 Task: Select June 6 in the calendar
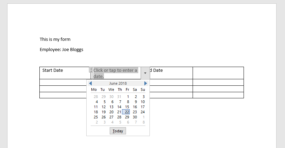(x=112, y=102)
